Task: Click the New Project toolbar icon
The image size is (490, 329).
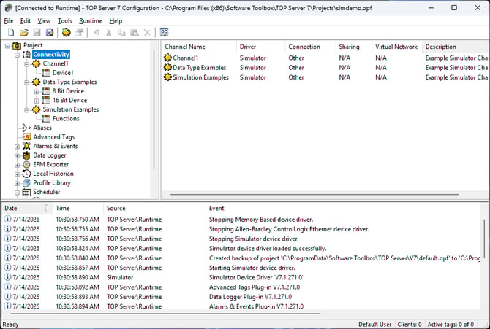Action: coord(11,32)
